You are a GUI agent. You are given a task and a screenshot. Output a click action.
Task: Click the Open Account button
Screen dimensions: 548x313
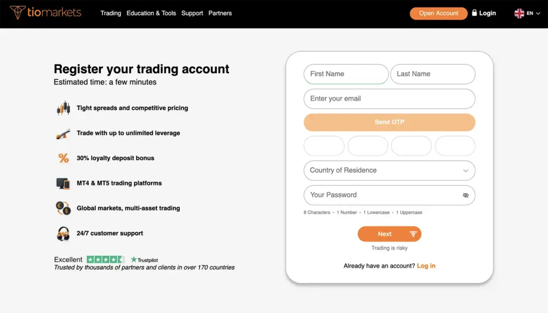pos(438,13)
